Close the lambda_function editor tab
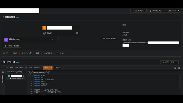 point(45,72)
